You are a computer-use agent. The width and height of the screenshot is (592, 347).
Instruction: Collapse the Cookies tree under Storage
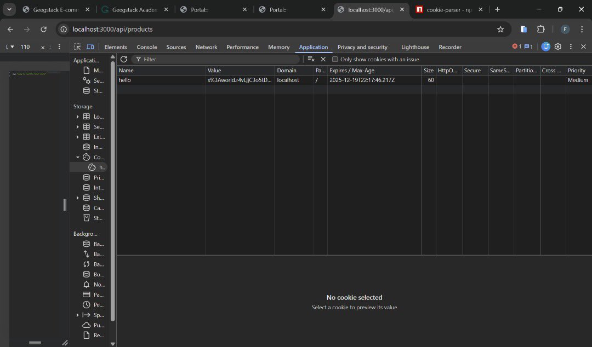click(x=77, y=157)
